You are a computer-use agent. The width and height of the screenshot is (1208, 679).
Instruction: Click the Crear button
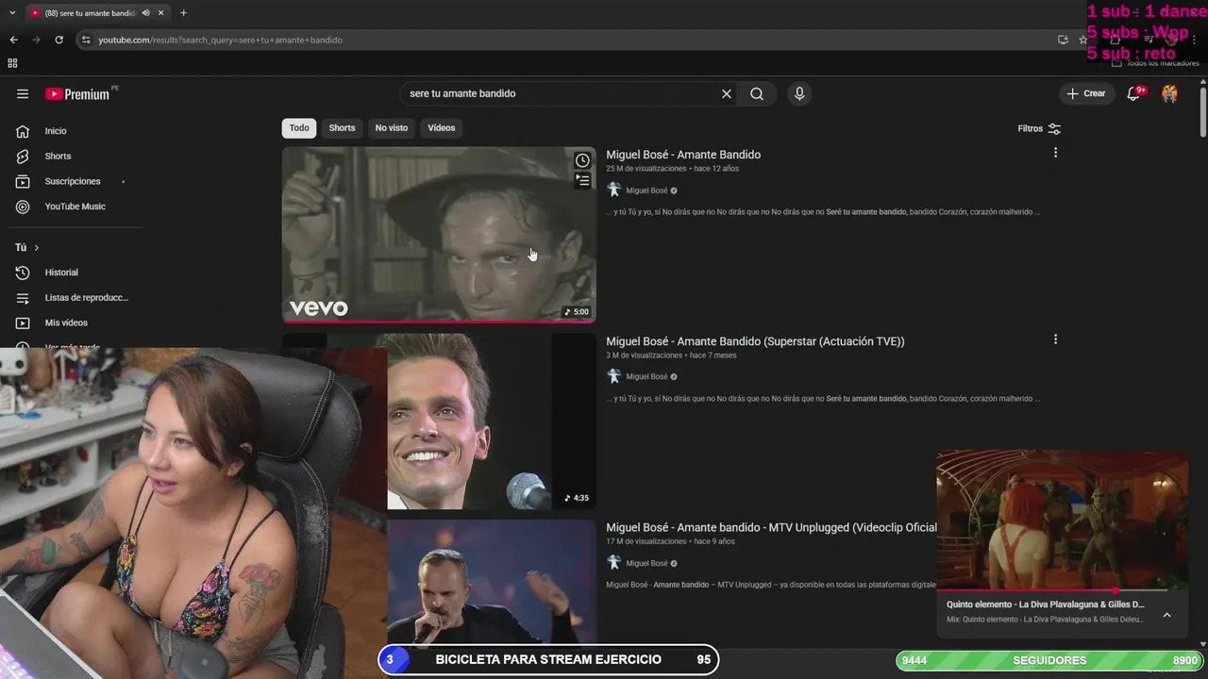pyautogui.click(x=1086, y=93)
